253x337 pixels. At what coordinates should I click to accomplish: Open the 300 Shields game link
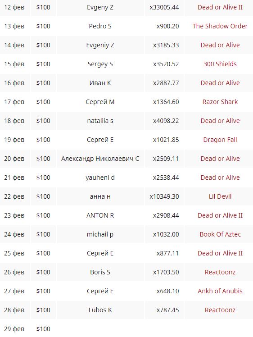(220, 64)
